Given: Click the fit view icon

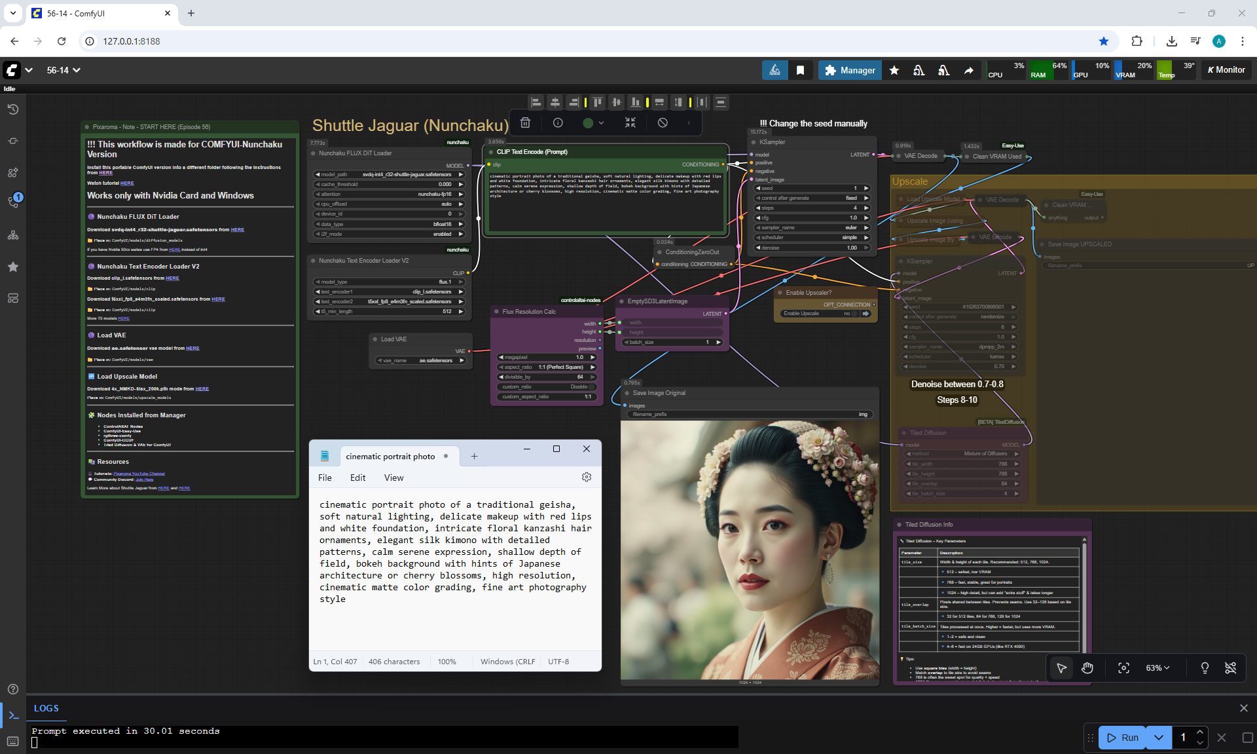Looking at the screenshot, I should (x=1123, y=668).
